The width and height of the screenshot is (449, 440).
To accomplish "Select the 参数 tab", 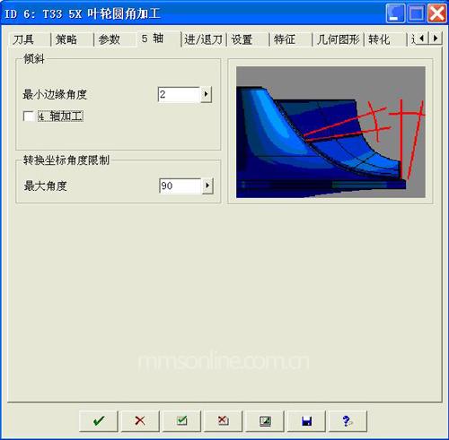I will (x=110, y=39).
